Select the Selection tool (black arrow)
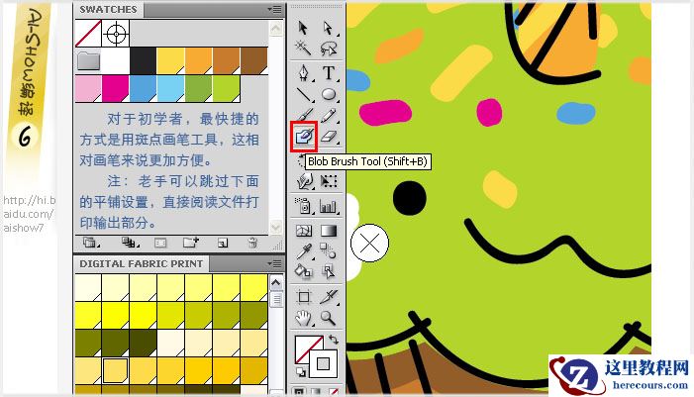This screenshot has width=694, height=397. (303, 28)
